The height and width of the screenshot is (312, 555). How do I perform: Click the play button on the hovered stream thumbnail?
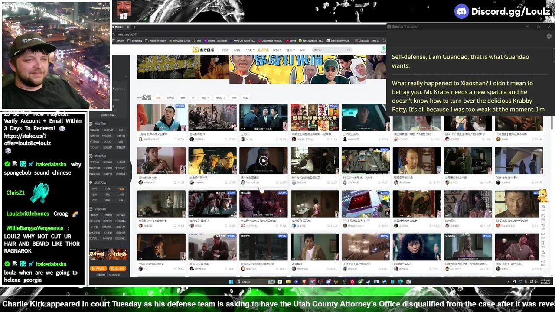[264, 161]
